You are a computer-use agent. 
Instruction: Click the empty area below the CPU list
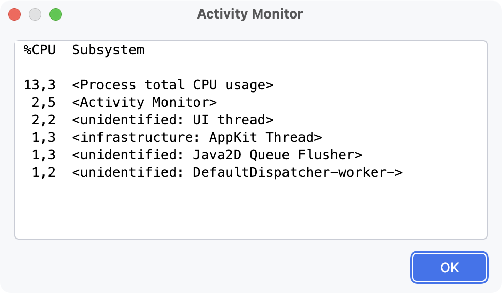(250, 211)
